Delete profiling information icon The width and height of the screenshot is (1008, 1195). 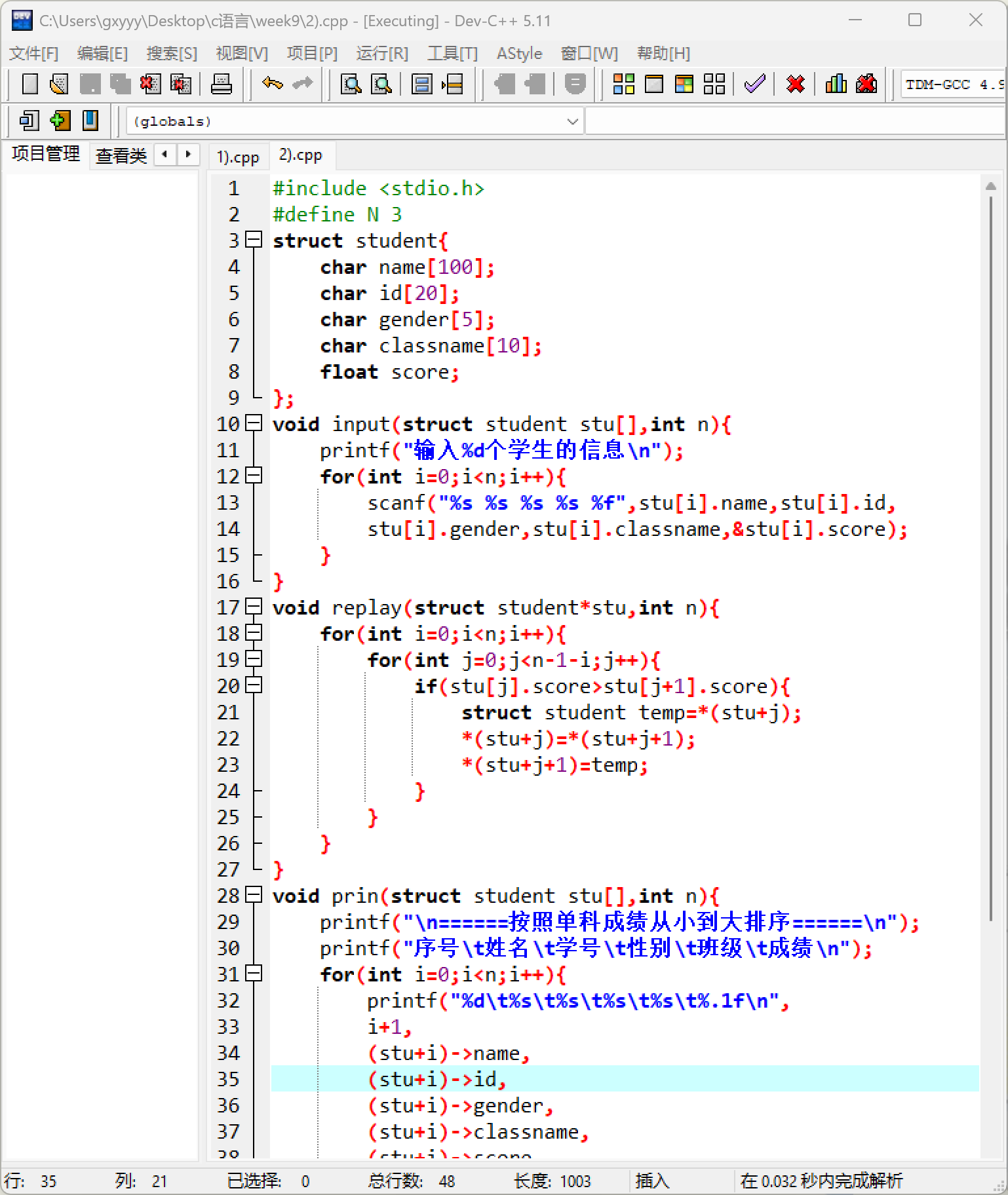coord(866,84)
